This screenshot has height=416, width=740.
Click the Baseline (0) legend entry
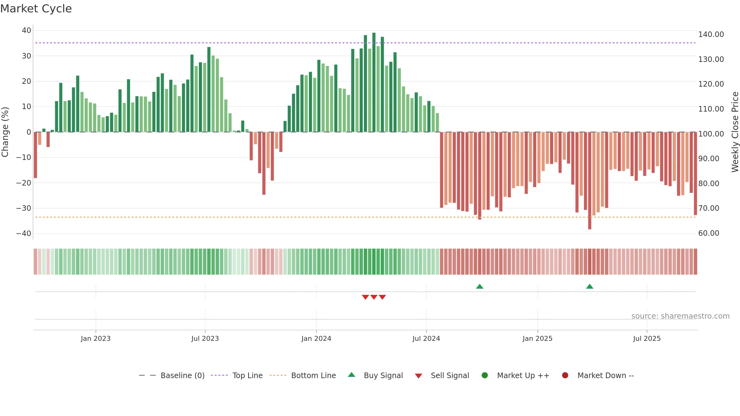click(x=172, y=375)
